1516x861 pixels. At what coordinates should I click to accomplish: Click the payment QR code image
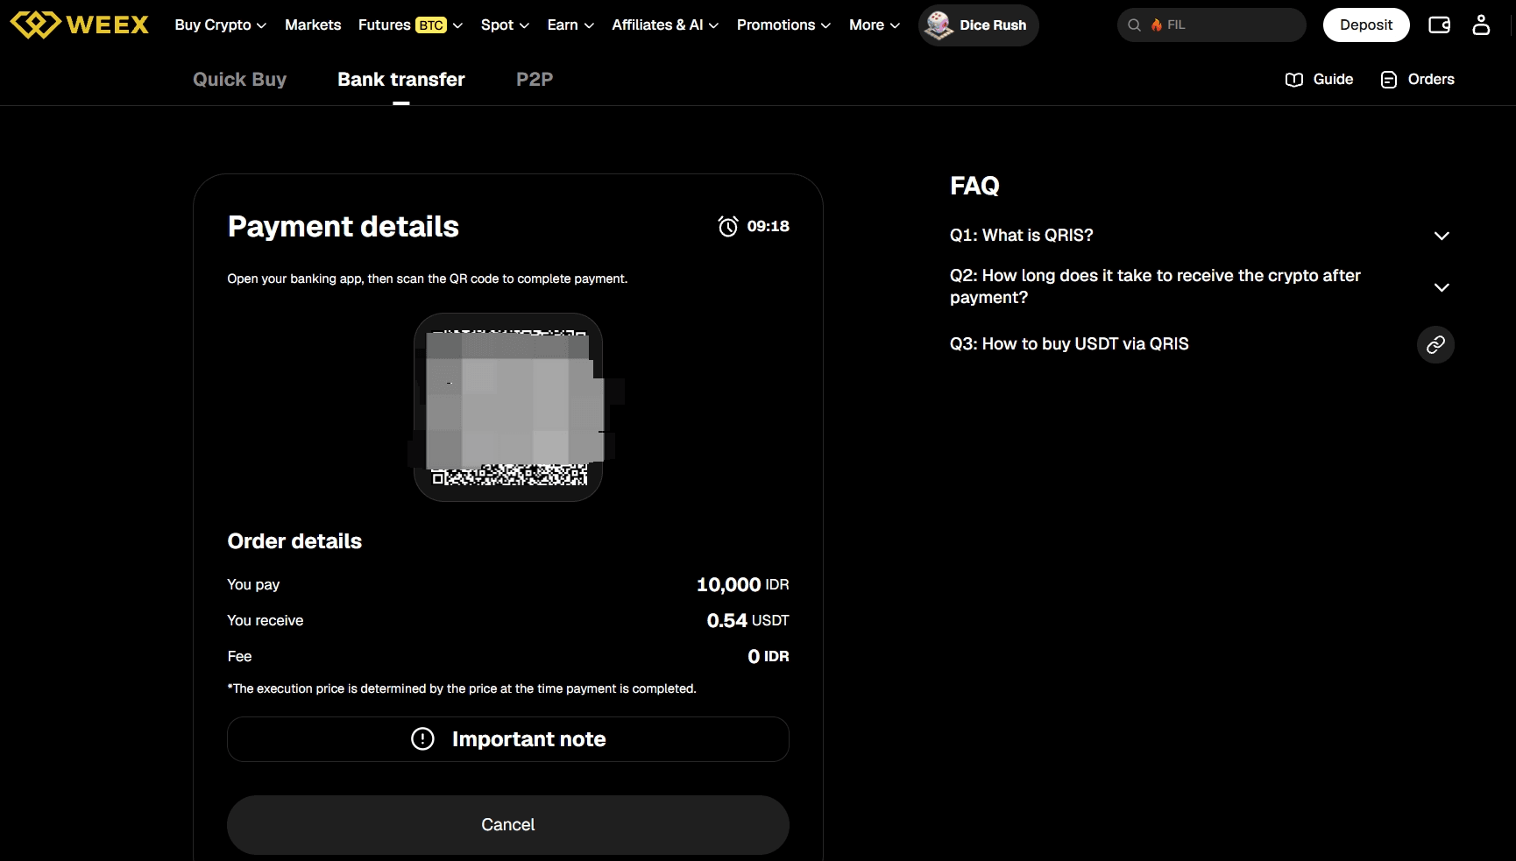(x=508, y=407)
